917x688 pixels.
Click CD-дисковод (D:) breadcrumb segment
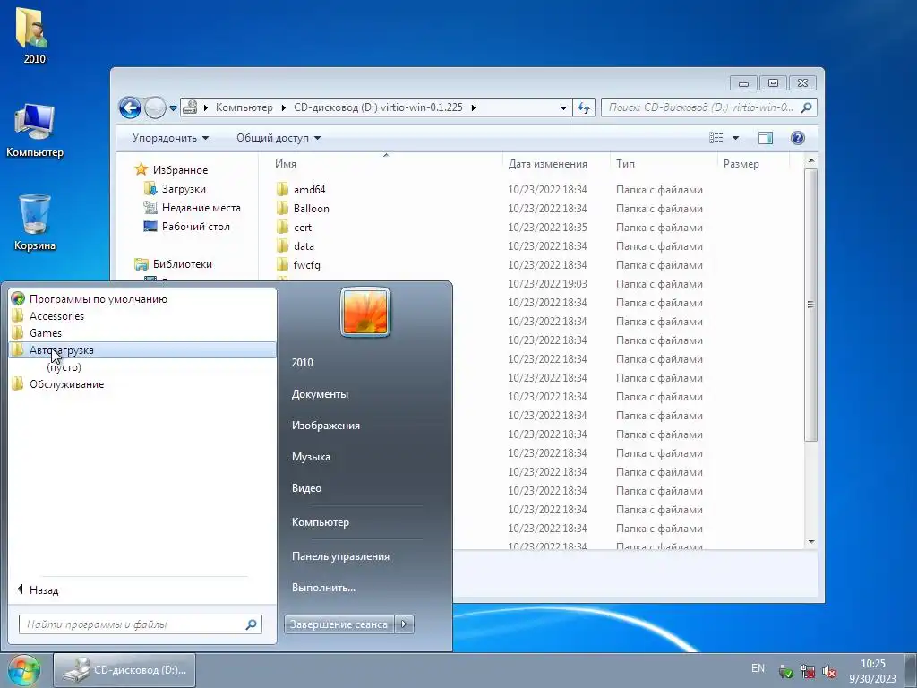[x=378, y=107]
